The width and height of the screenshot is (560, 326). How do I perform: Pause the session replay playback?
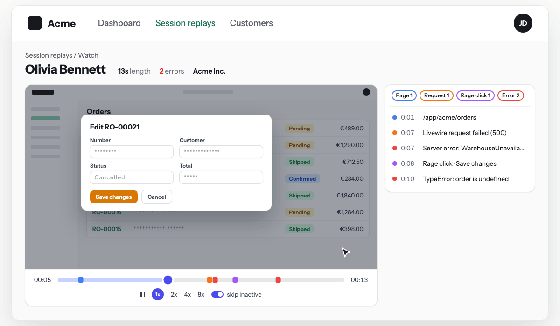pos(143,294)
